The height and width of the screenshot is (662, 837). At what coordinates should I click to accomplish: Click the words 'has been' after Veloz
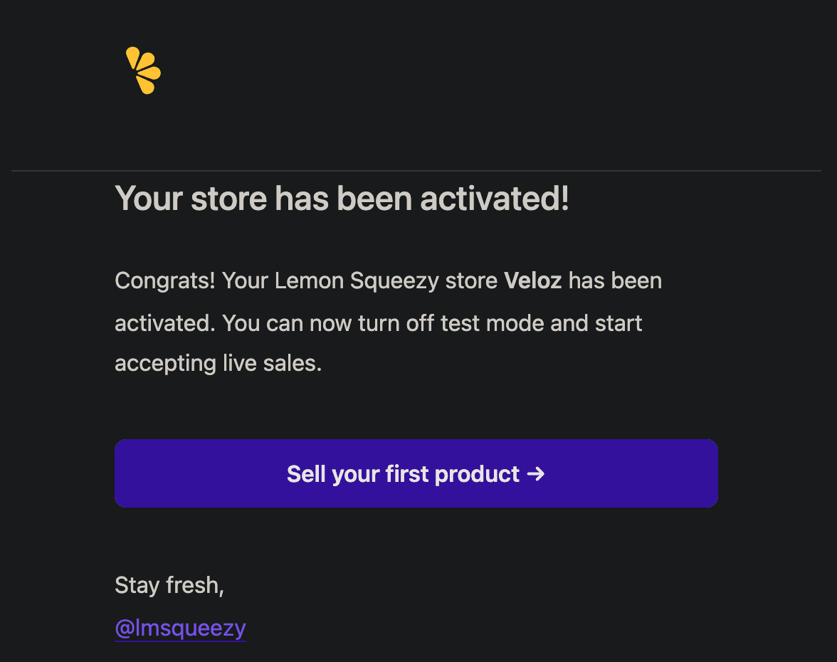615,280
